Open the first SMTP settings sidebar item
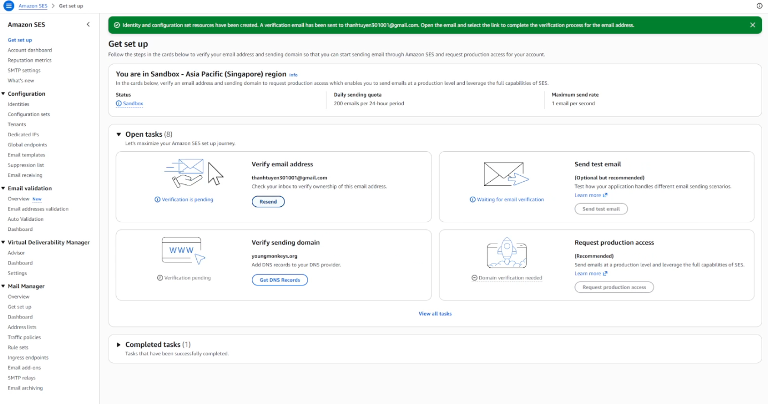This screenshot has height=404, width=768. pos(24,71)
